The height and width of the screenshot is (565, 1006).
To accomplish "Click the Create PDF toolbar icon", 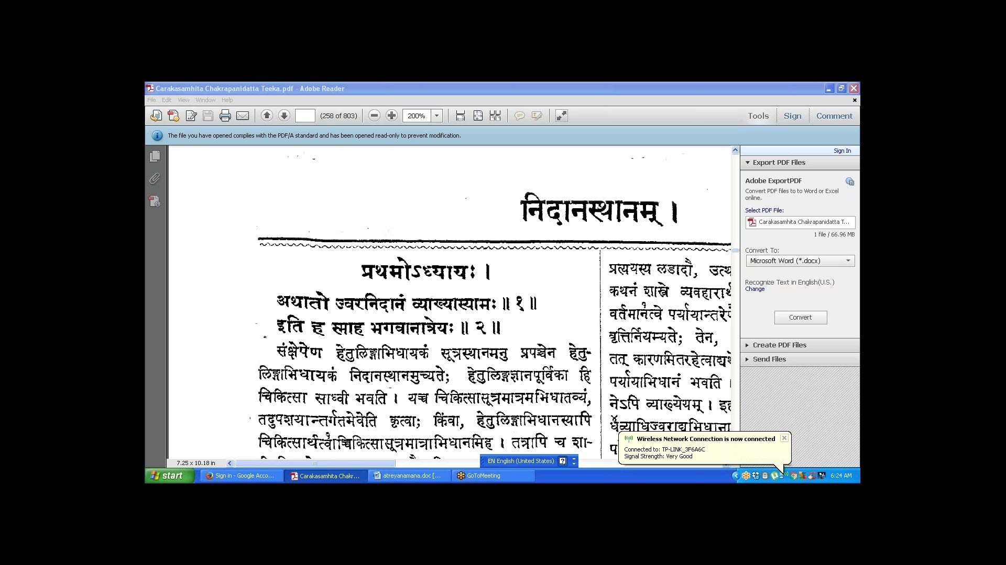I will tap(173, 116).
